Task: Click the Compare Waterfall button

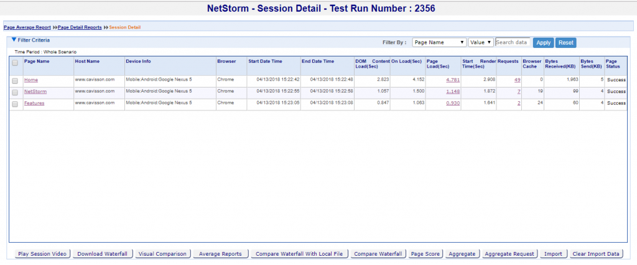Action: (x=378, y=254)
